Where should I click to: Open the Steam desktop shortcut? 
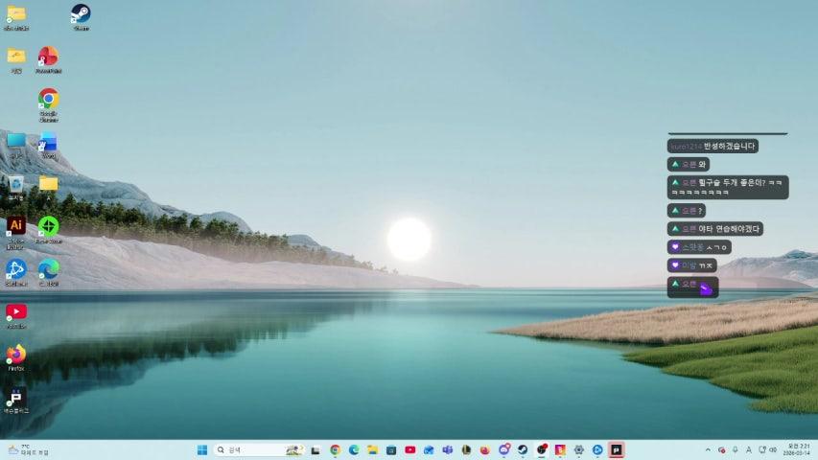(x=81, y=14)
